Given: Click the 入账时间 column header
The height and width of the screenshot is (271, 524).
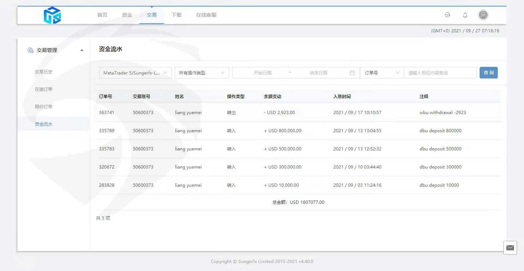Looking at the screenshot, I should 342,97.
